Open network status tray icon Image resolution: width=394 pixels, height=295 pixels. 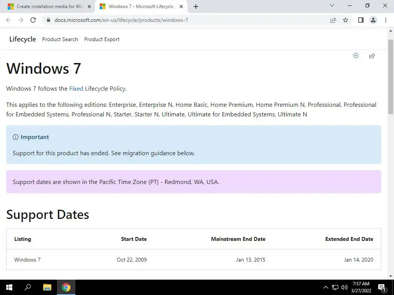pyautogui.click(x=335, y=287)
